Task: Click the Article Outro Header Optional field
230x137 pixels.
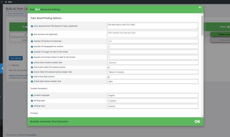Action: pyautogui.click(x=152, y=63)
